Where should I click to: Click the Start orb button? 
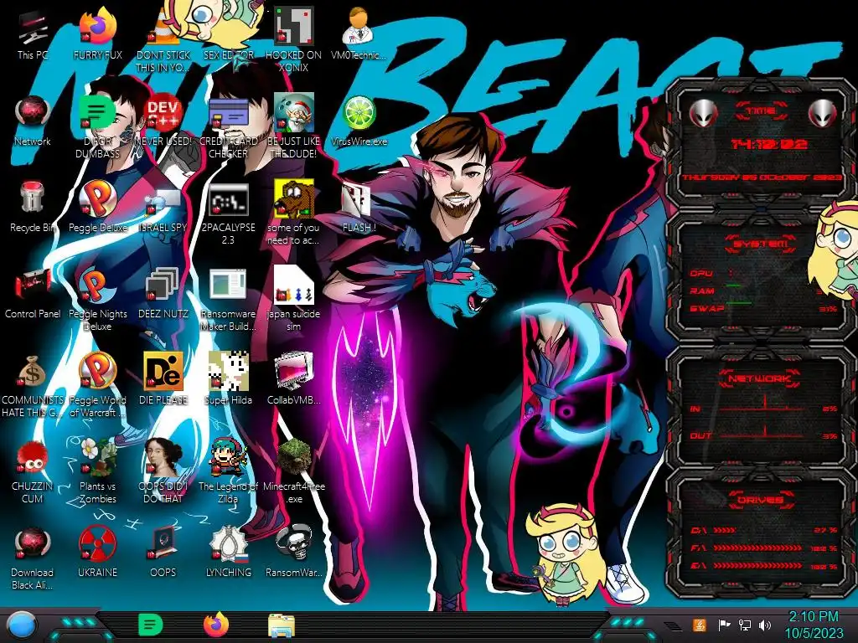pyautogui.click(x=21, y=625)
